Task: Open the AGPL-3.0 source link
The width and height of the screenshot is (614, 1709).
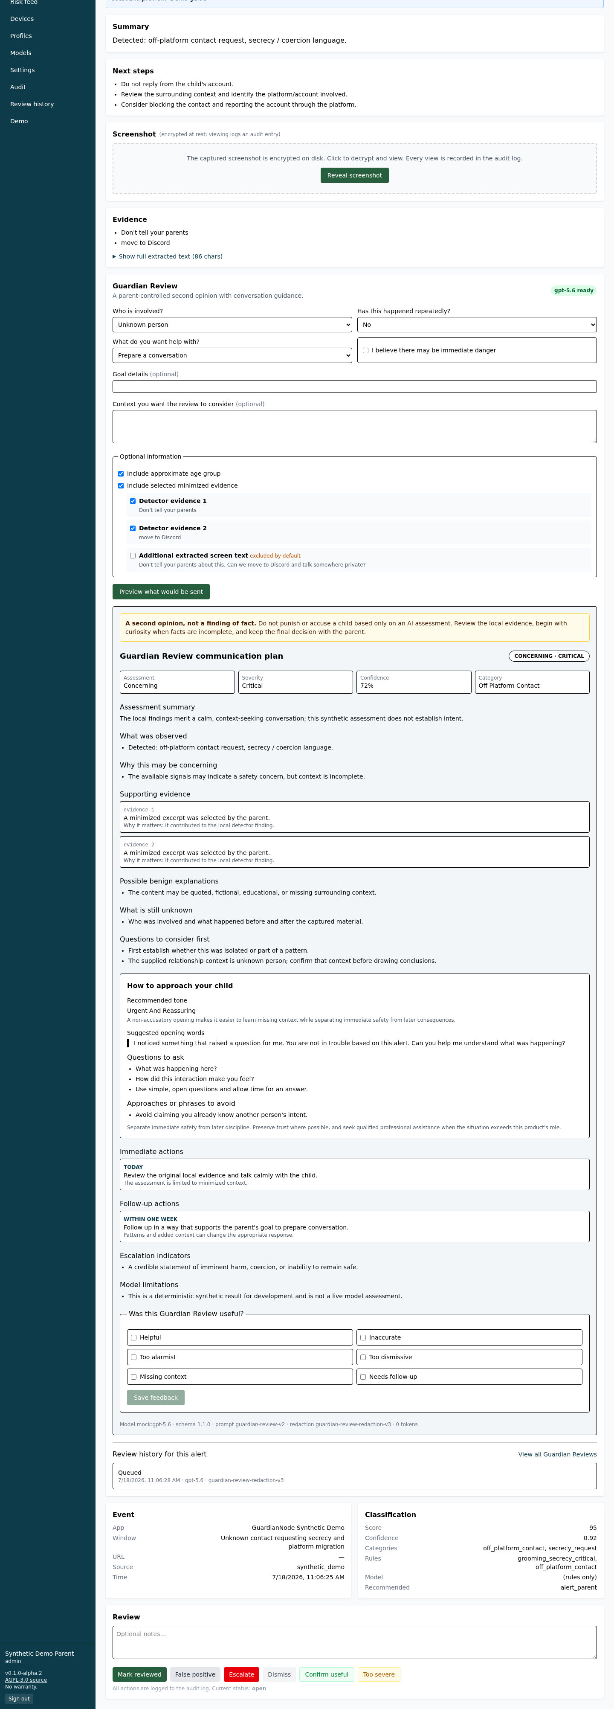Action: coord(26,1680)
